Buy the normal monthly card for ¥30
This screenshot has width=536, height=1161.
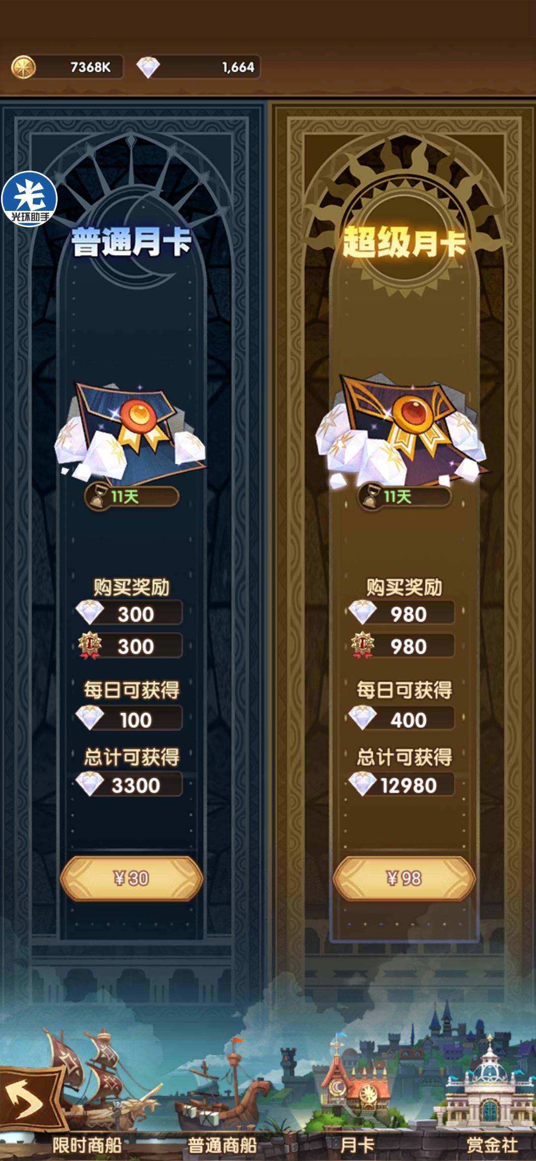pyautogui.click(x=132, y=878)
